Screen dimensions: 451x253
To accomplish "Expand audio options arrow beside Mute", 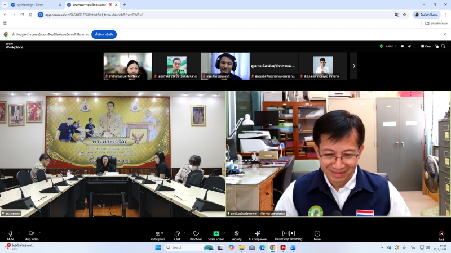I will tap(19, 232).
